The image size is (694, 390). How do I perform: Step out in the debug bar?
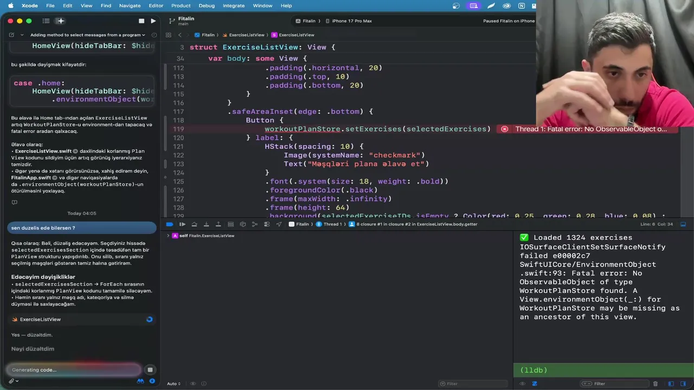click(x=219, y=224)
